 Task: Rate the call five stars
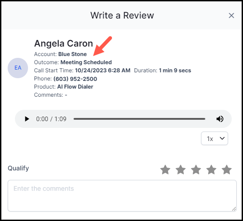click(x=227, y=169)
